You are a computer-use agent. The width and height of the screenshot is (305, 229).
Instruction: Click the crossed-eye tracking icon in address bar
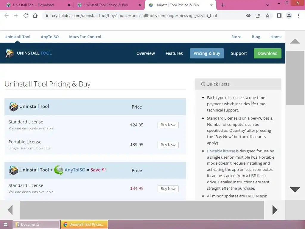pos(248,16)
